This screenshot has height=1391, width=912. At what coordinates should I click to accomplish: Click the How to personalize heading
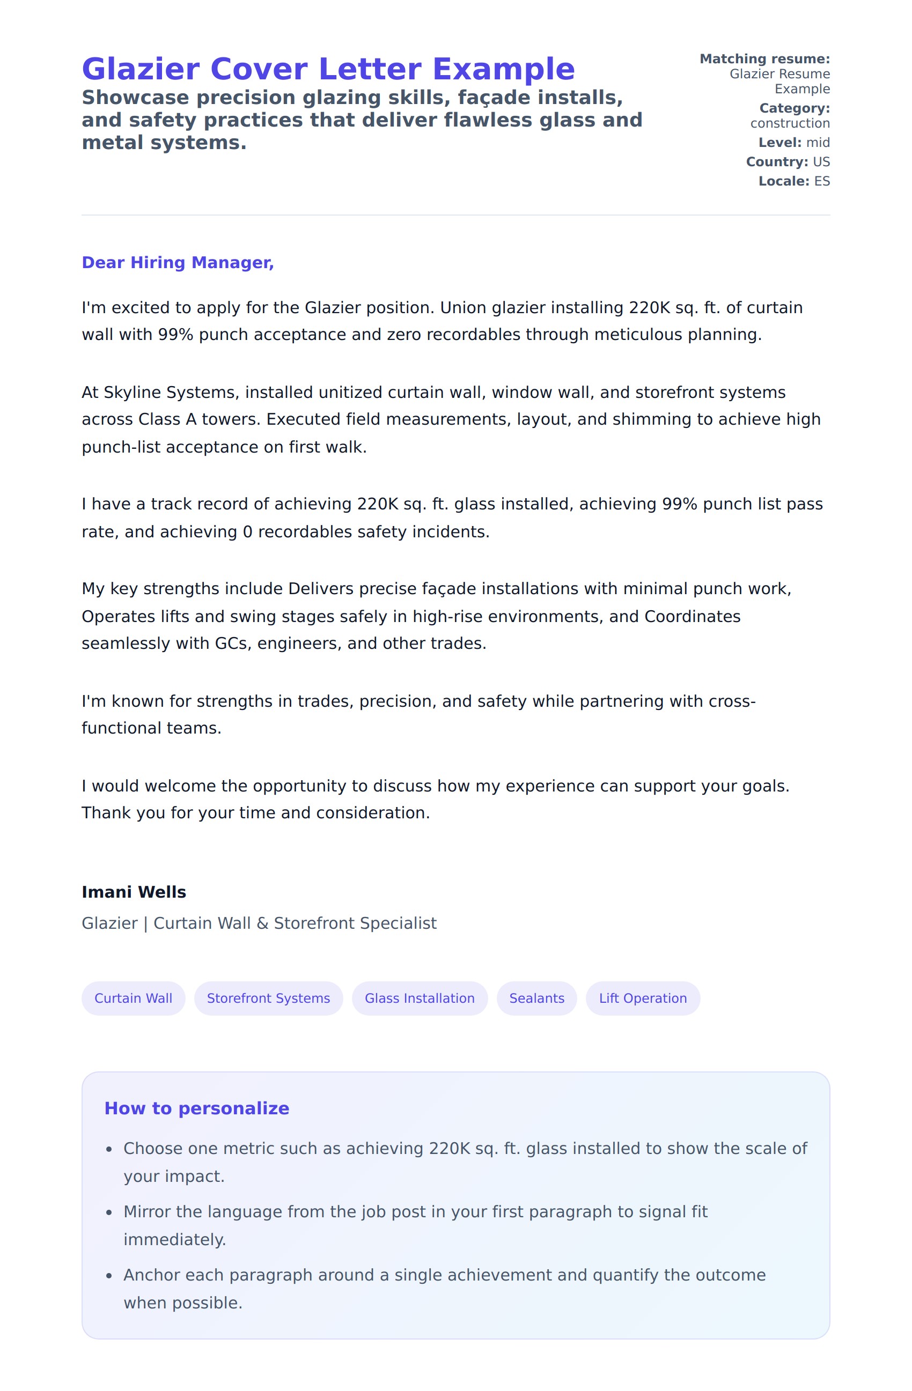[196, 1108]
